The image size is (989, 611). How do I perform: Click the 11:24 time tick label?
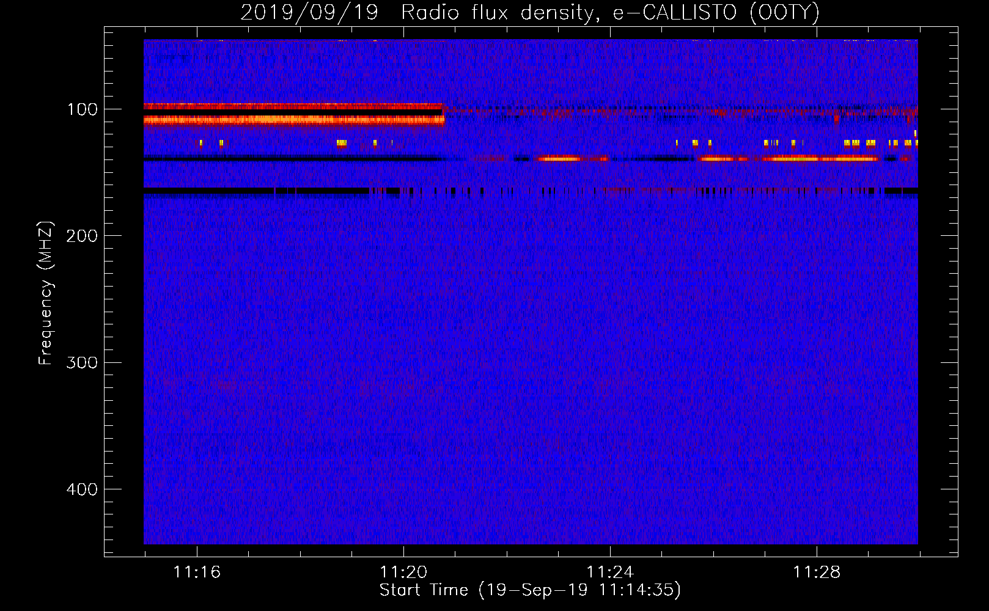click(610, 572)
